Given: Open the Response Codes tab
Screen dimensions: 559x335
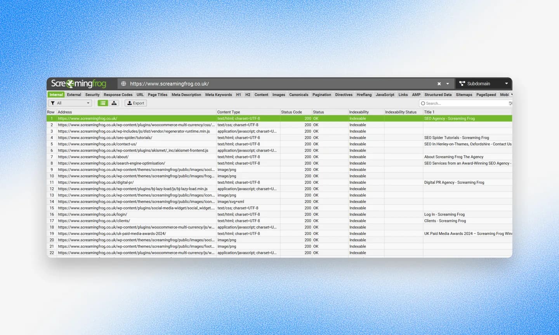Looking at the screenshot, I should coord(118,94).
